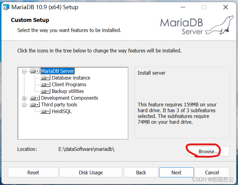Open MariaDB Server feature install-state dropdown icon
Viewport: 238px width, 185px height.
[x=35, y=71]
